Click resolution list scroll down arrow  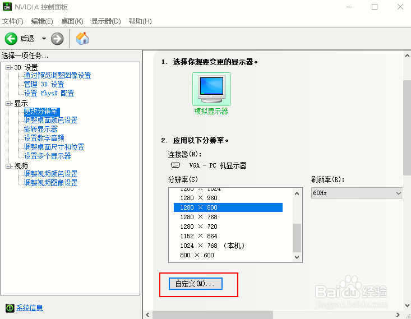(297, 257)
